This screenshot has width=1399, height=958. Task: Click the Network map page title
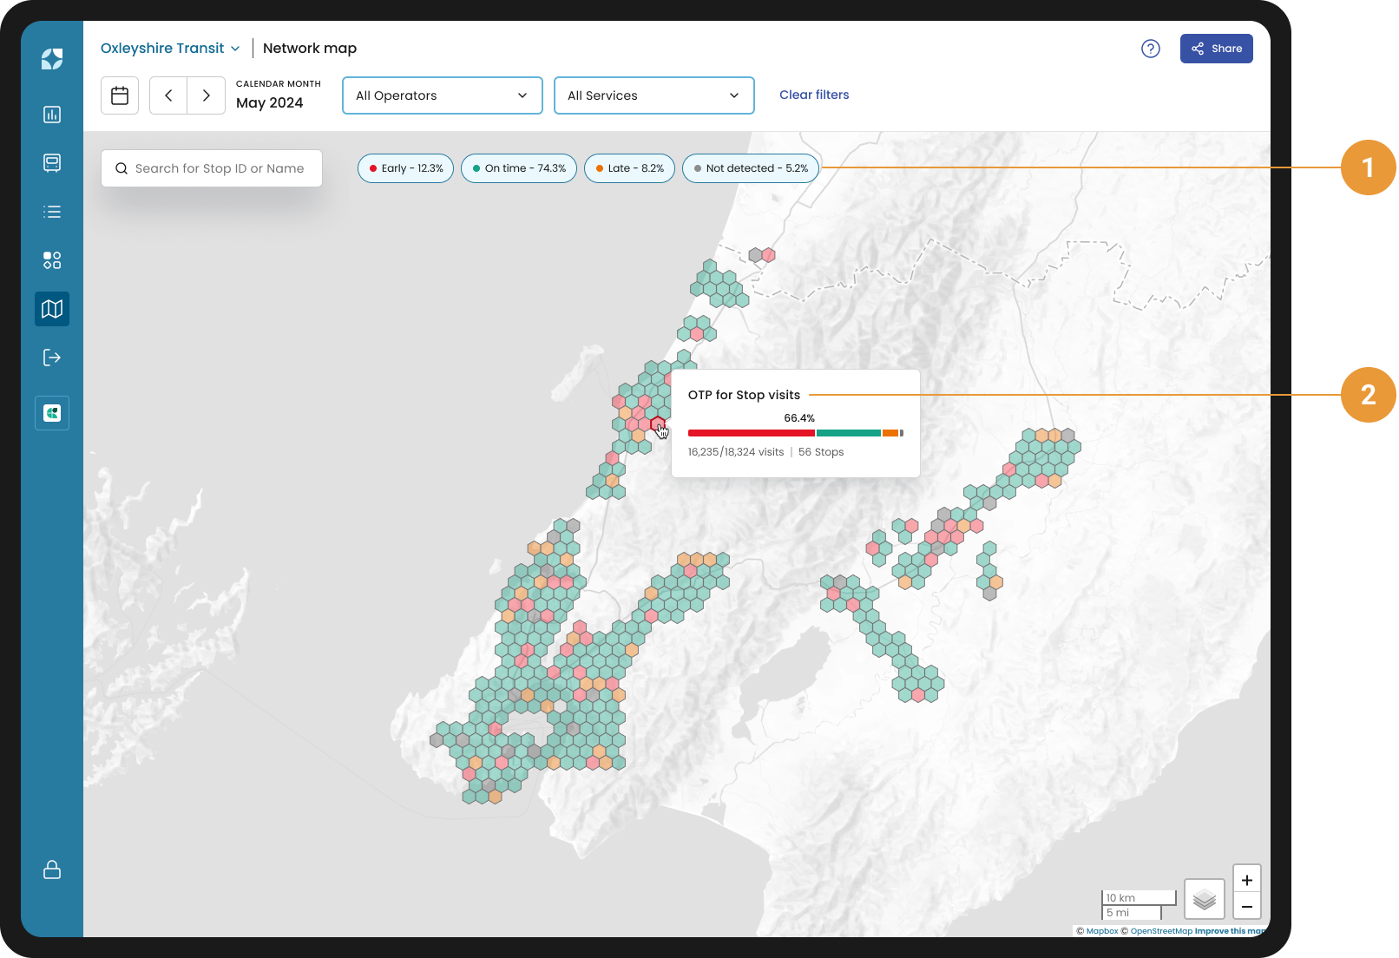coord(310,49)
